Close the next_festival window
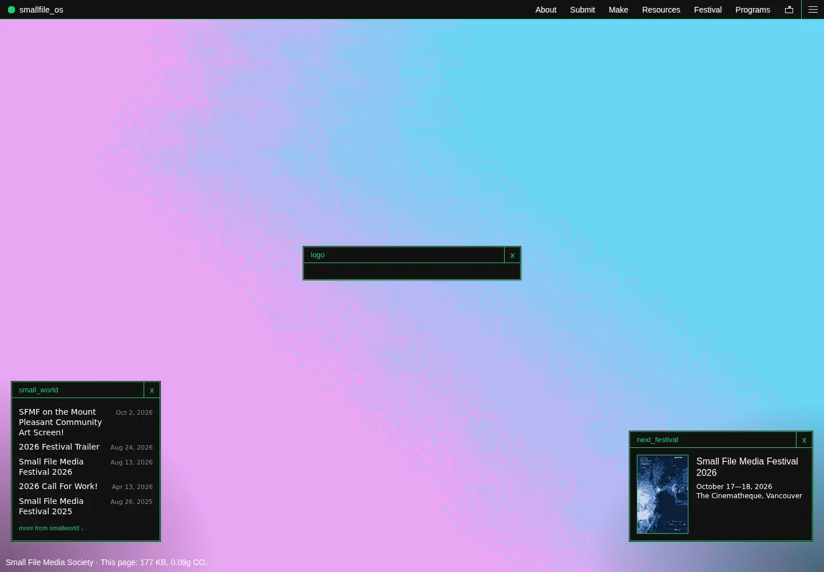The height and width of the screenshot is (572, 824). [804, 440]
